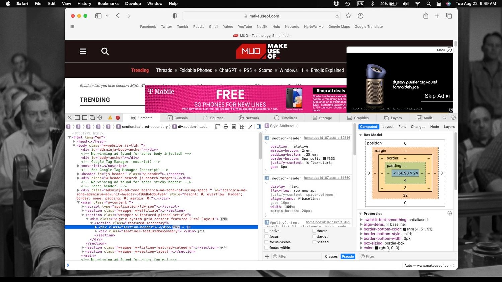Expand the sentinel-featuredSecondary div
The width and height of the screenshot is (502, 282).
96,231
